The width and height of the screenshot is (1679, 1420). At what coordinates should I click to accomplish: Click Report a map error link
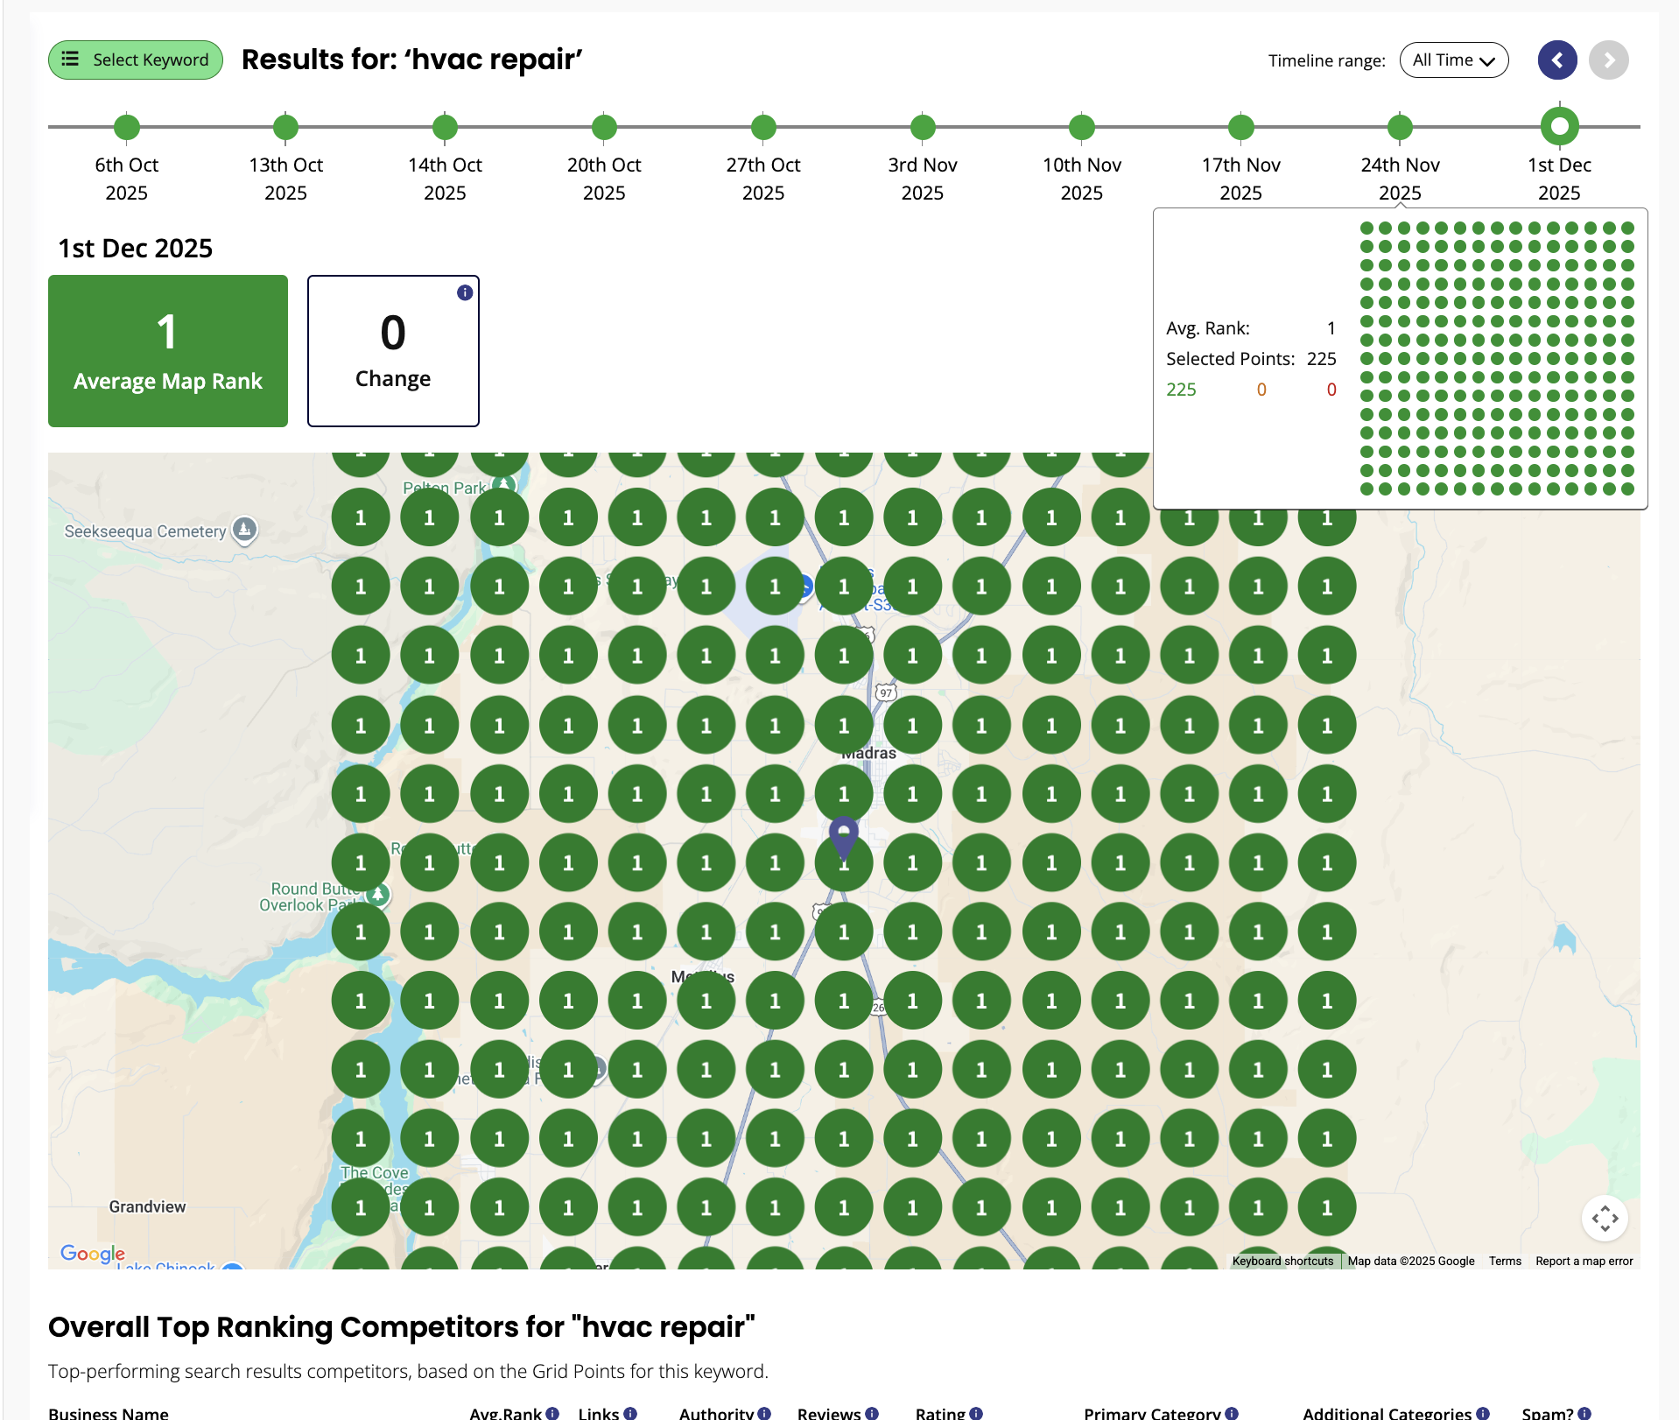1584,1261
